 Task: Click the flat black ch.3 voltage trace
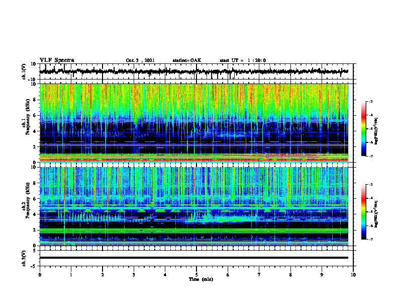pyautogui.click(x=194, y=258)
